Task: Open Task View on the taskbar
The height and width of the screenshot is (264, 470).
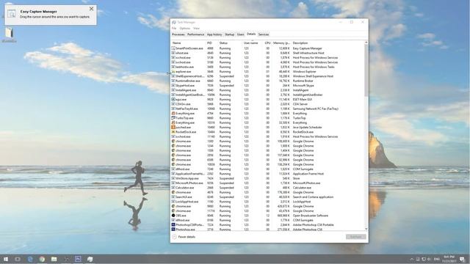Action: (x=18, y=259)
